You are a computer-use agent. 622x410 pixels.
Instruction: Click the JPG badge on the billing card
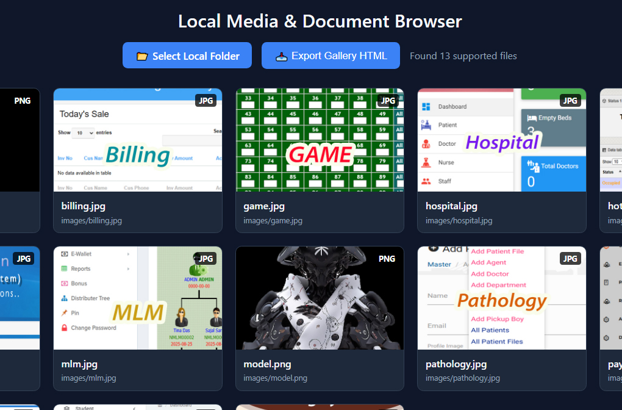pyautogui.click(x=206, y=101)
